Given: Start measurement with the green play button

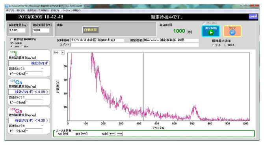Looking at the screenshot, I should click(211, 31).
